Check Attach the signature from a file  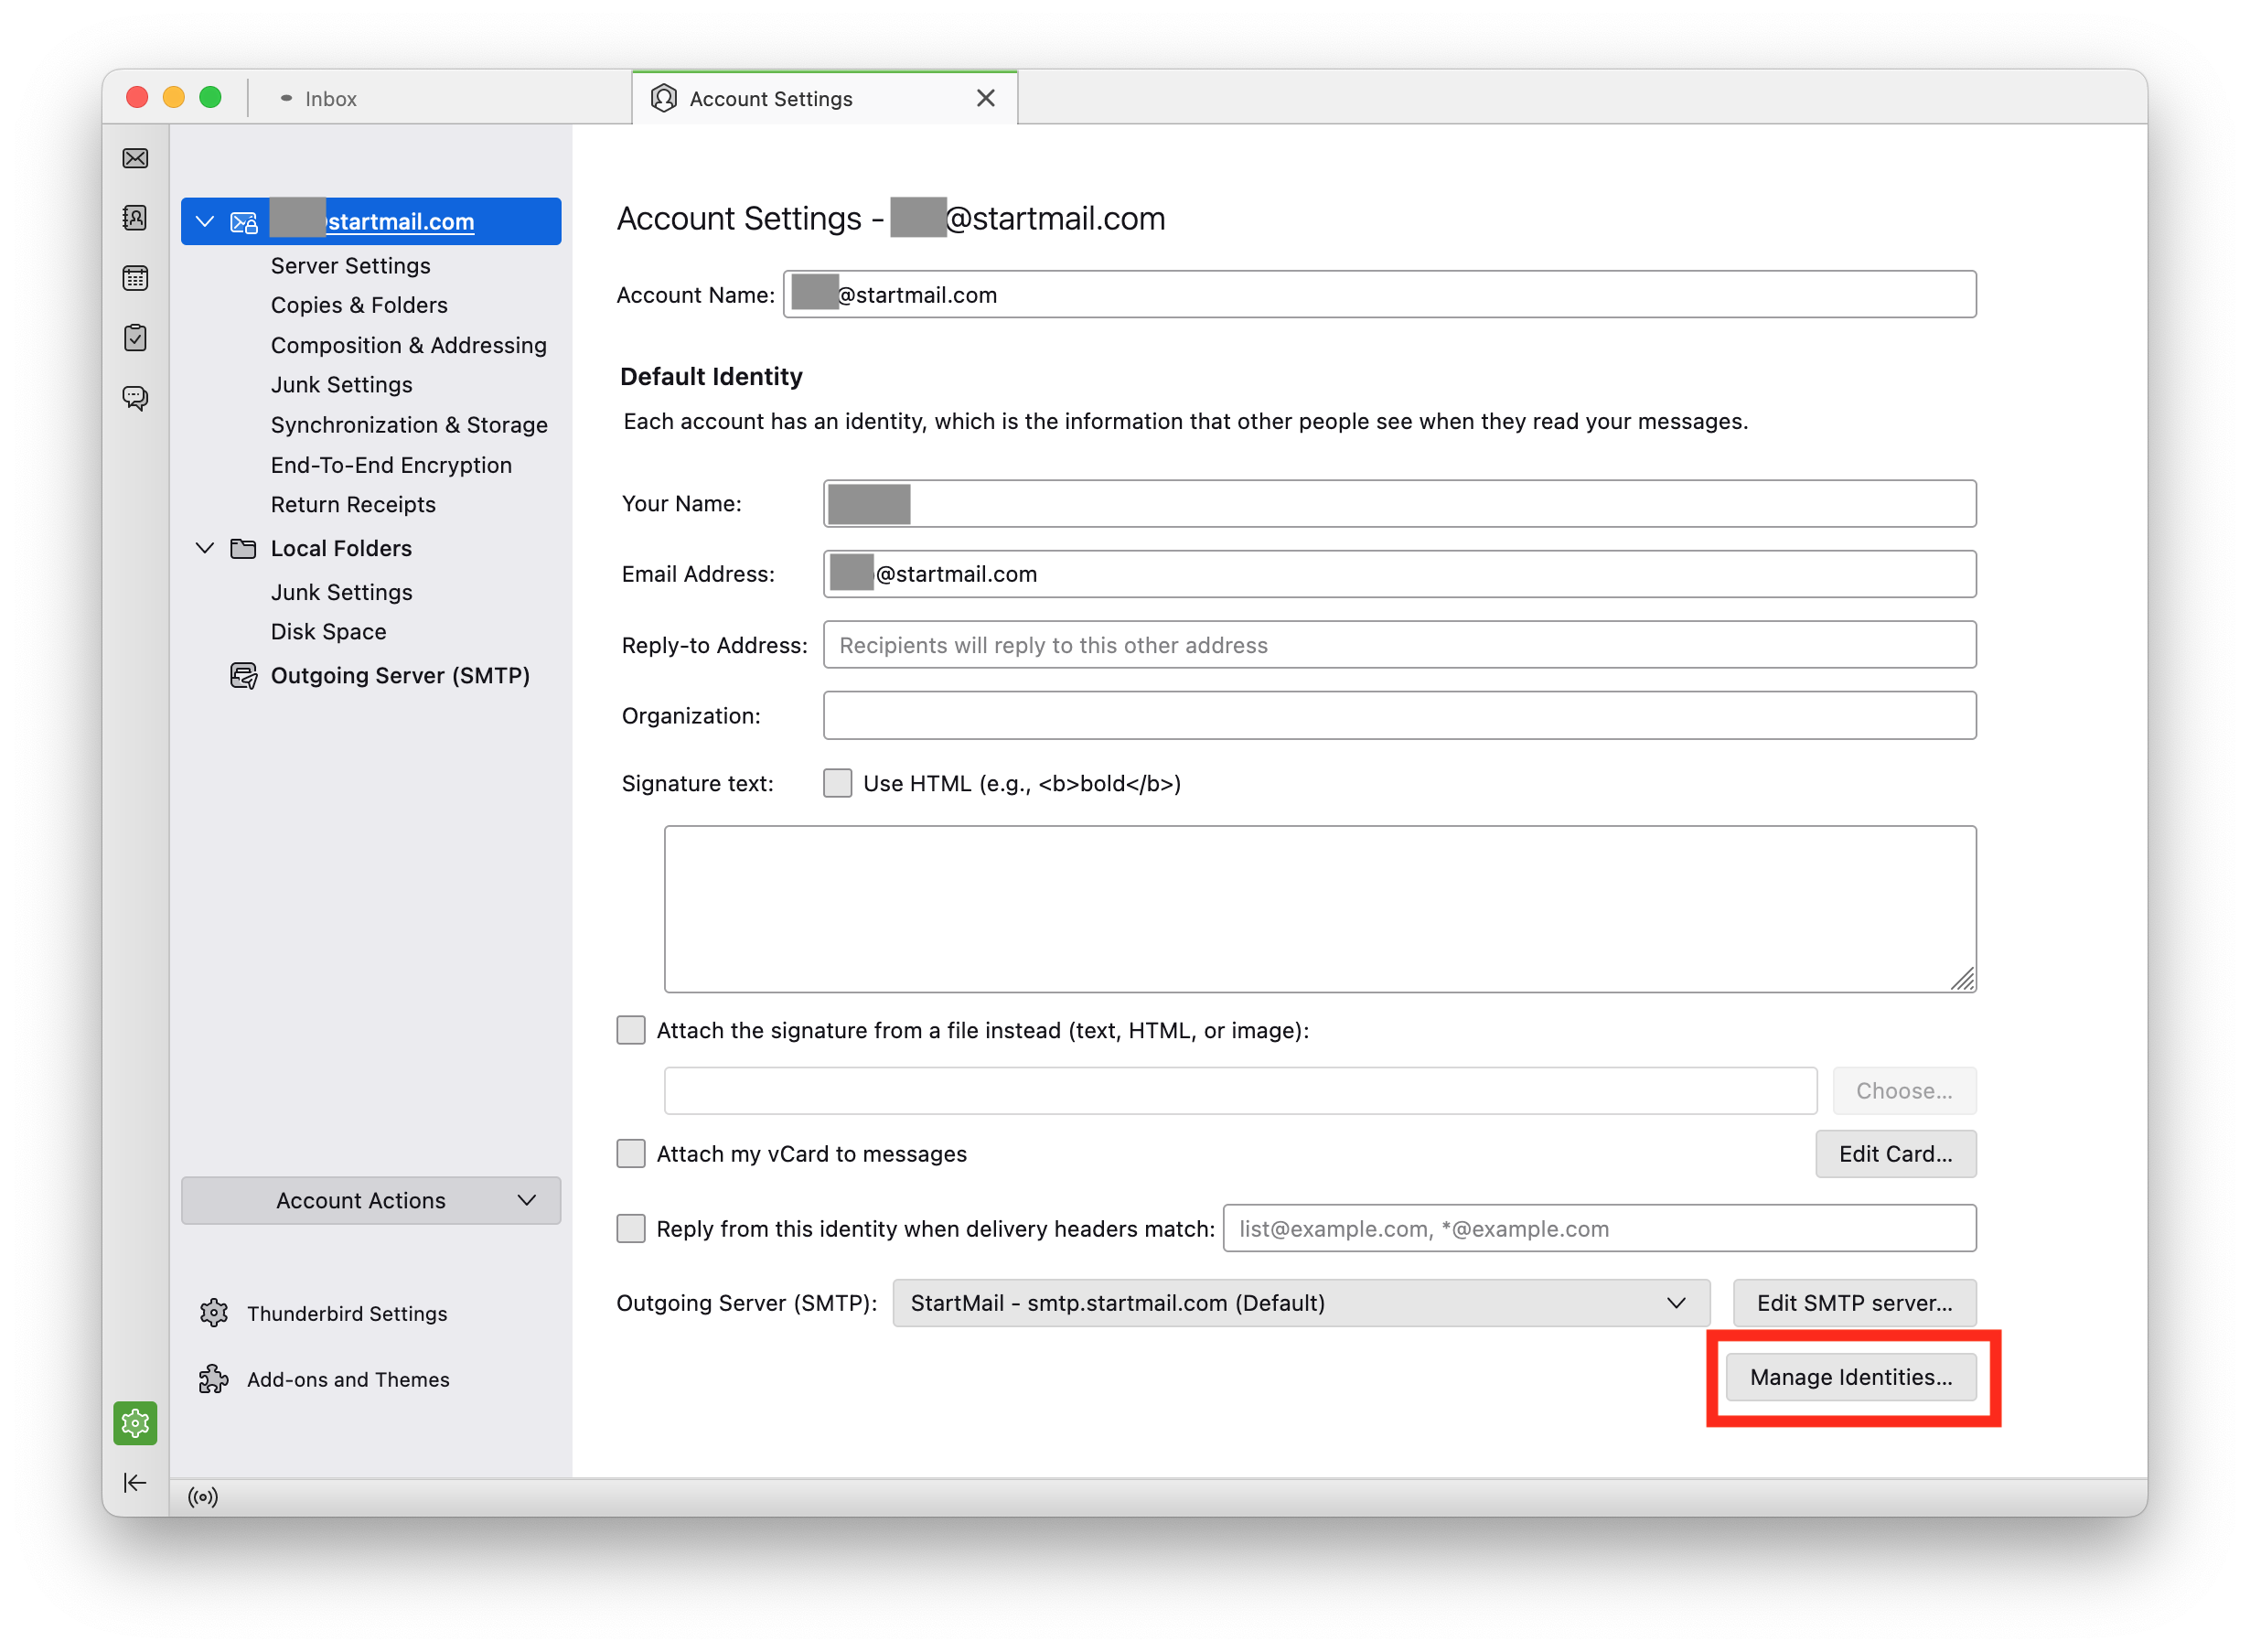tap(631, 1030)
